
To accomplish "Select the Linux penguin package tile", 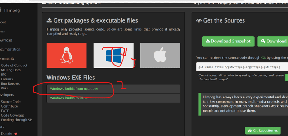I will 67,56.
